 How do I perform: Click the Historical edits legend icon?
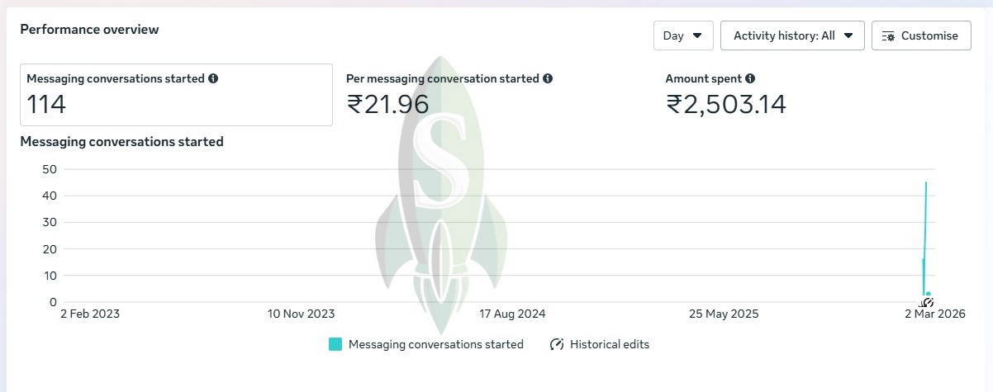(556, 344)
